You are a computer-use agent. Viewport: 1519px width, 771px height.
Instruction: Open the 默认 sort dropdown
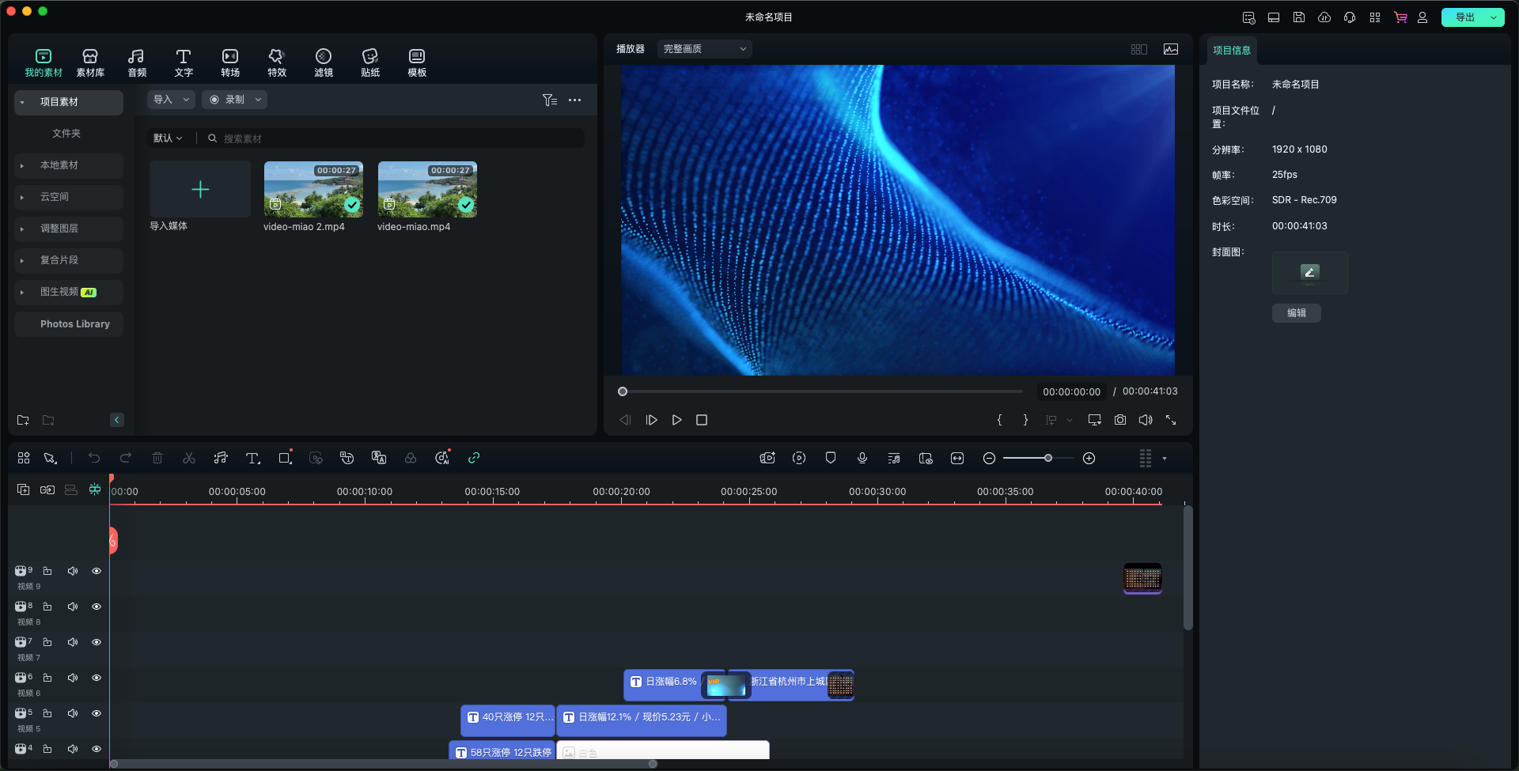coord(168,138)
